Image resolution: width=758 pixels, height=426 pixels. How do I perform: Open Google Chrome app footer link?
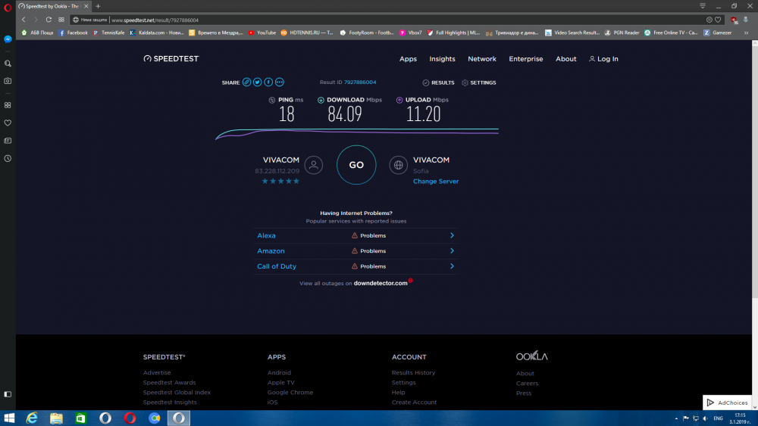coord(290,392)
